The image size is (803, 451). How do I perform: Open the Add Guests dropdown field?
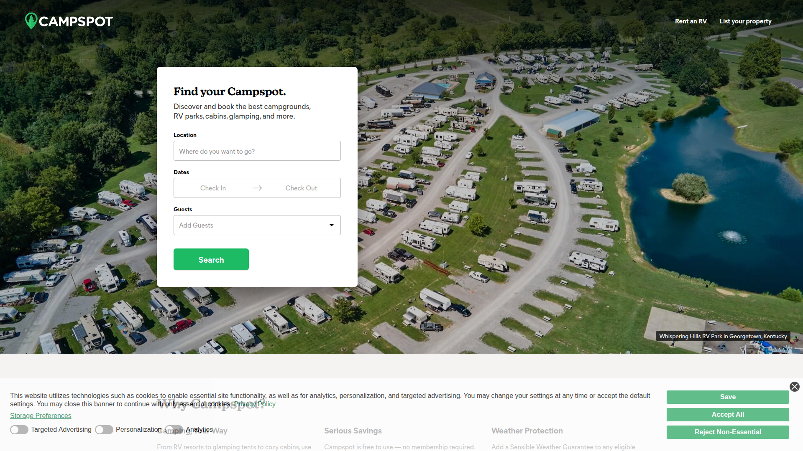(x=257, y=225)
